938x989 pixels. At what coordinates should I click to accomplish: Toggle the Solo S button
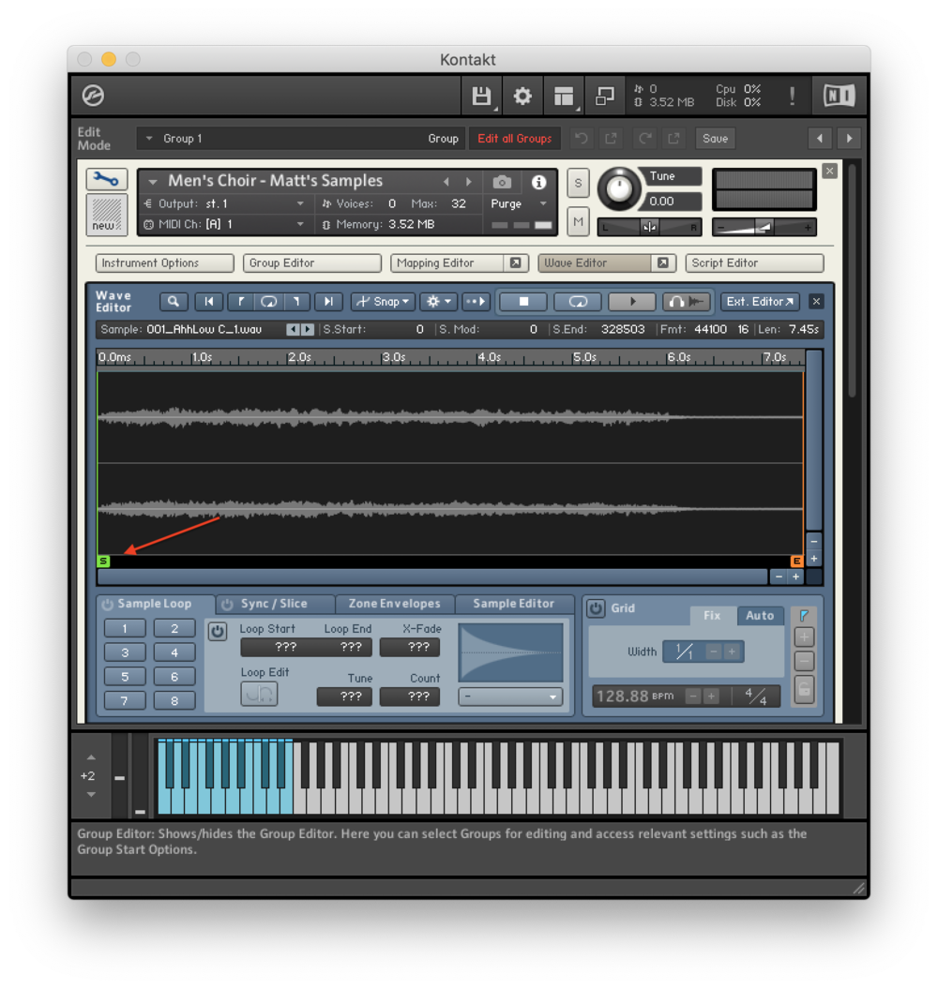point(578,184)
